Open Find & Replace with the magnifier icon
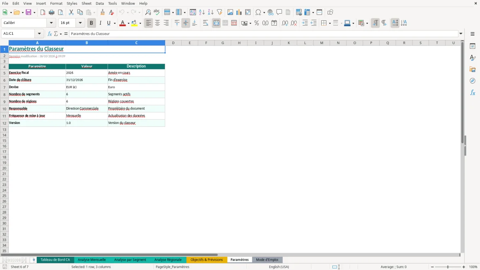The width and height of the screenshot is (480, 270). pos(148,12)
